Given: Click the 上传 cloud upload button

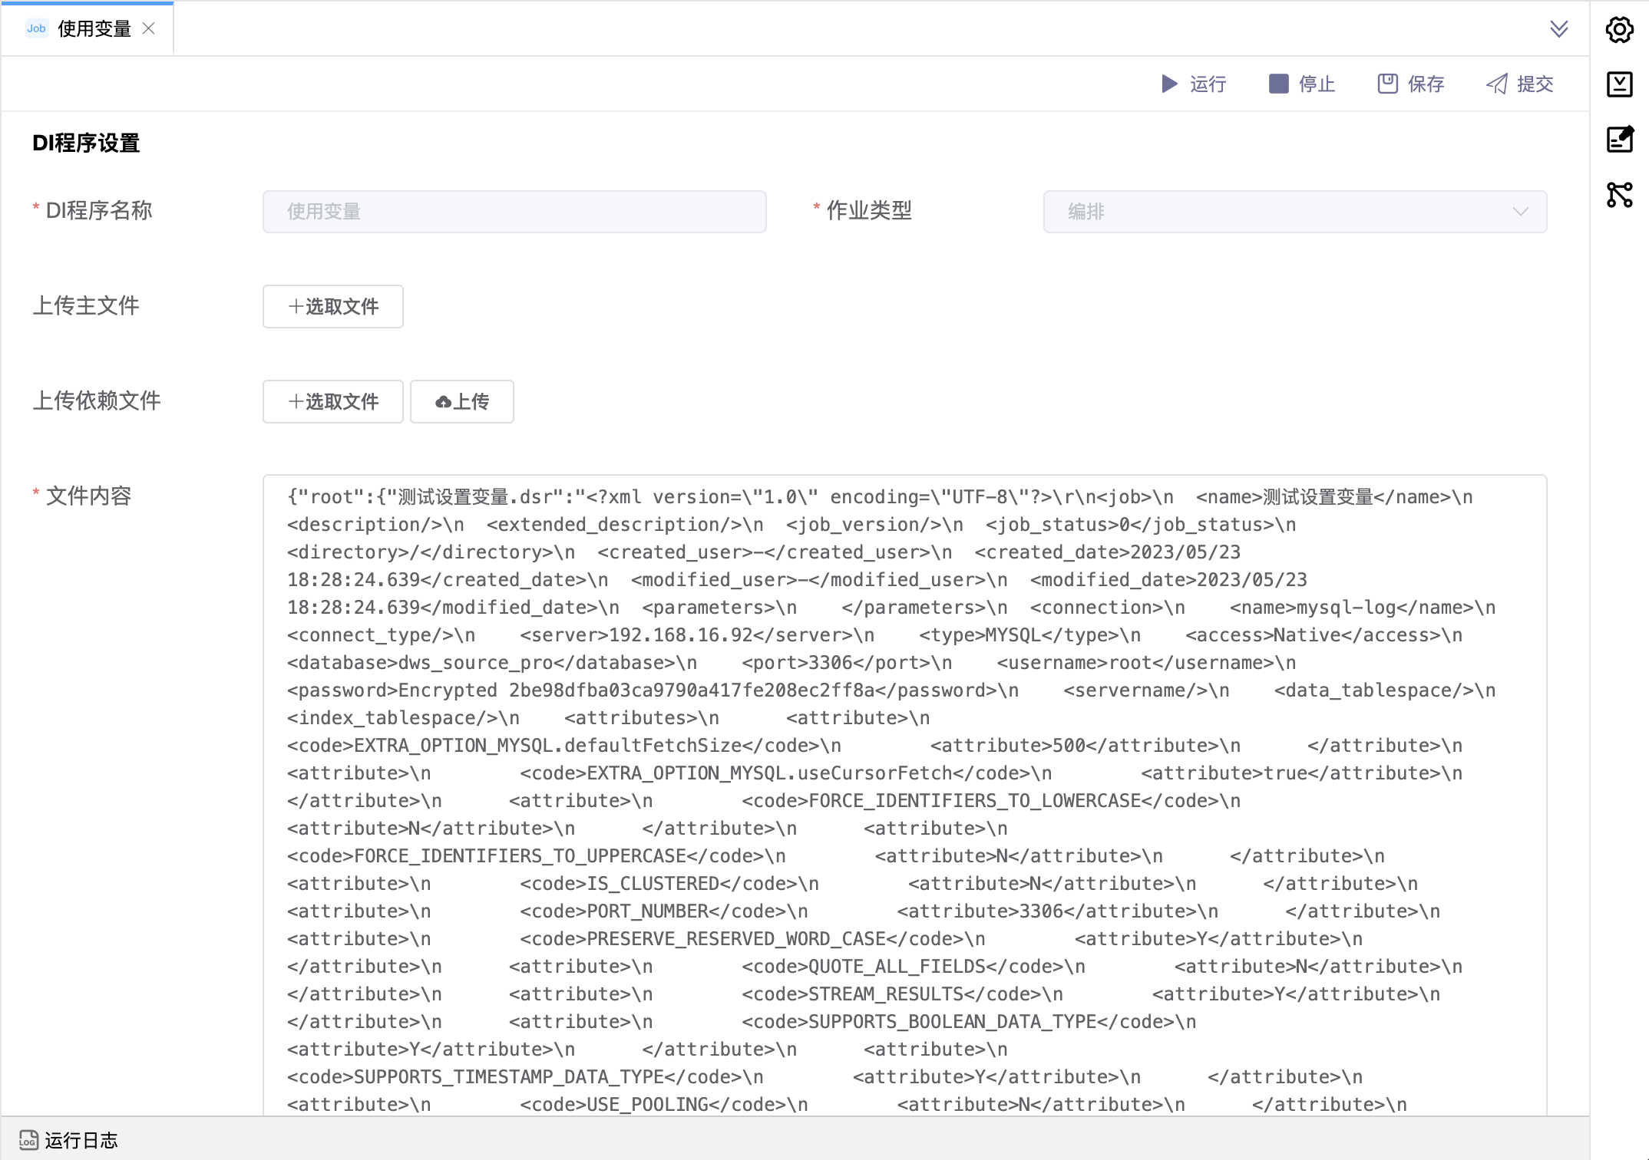Looking at the screenshot, I should 461,401.
